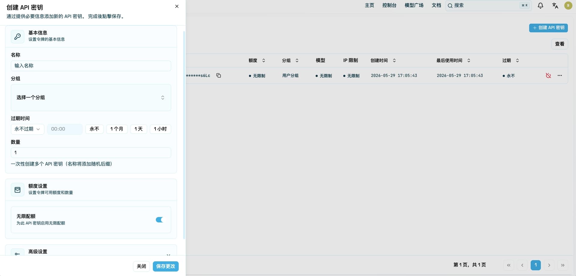Click the 保存更改 button
576x276 pixels.
[166, 266]
